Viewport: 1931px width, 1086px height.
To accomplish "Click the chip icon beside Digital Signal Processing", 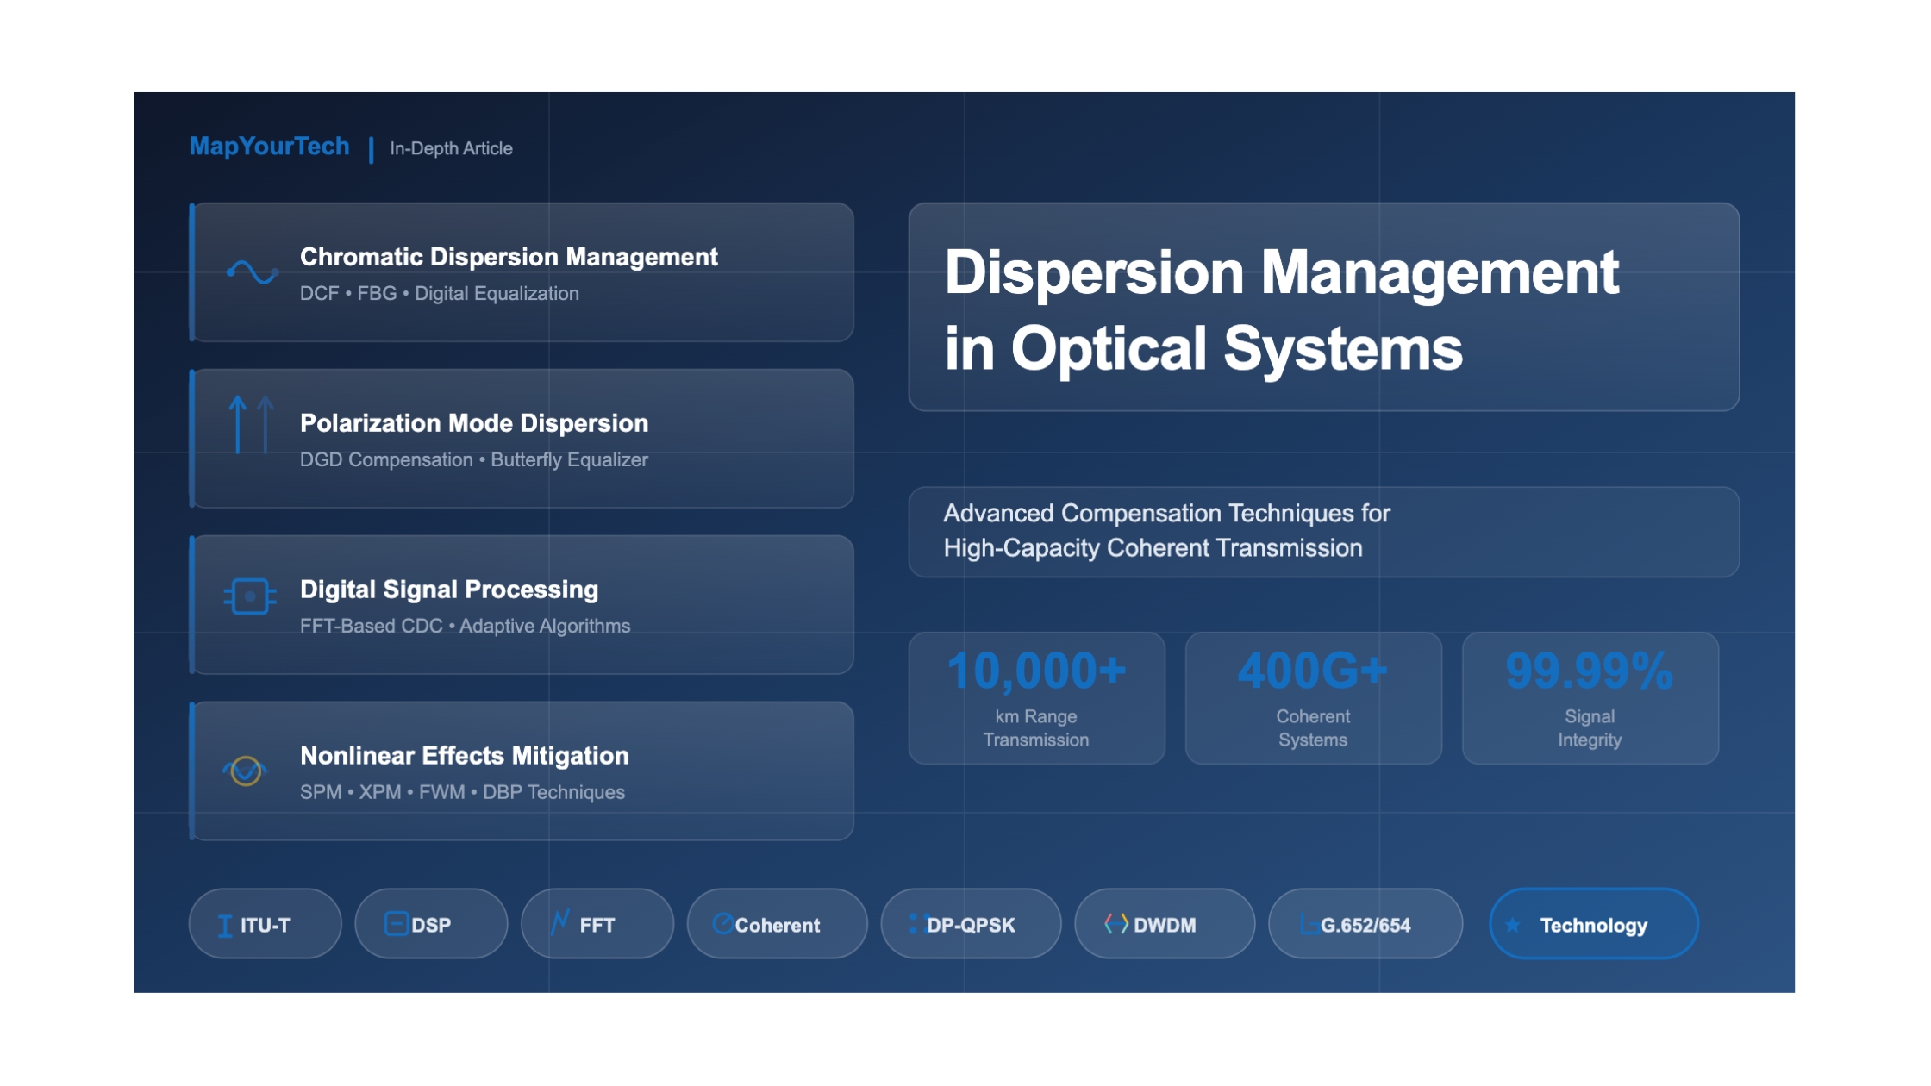I will 250,596.
